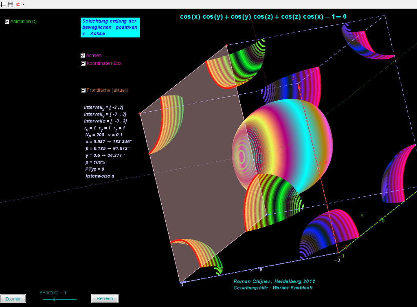Select the cyan 'Schichtung entlang' text box

(110, 27)
